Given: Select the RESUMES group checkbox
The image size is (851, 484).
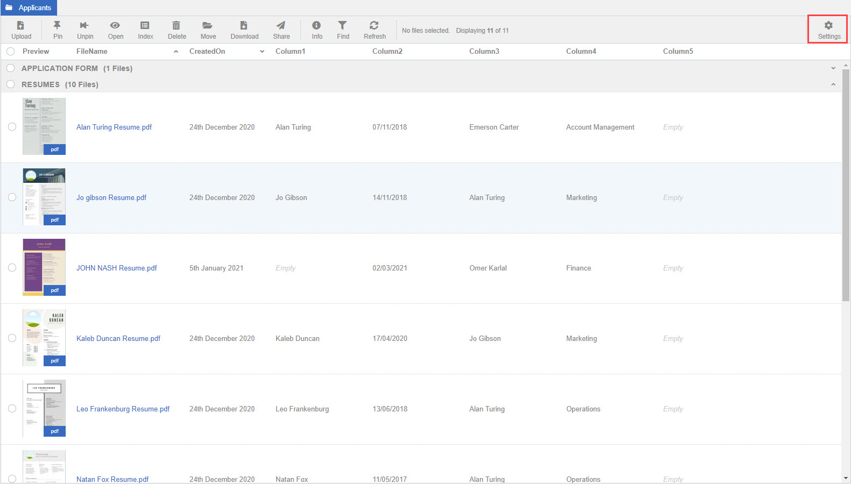Looking at the screenshot, I should click(10, 84).
